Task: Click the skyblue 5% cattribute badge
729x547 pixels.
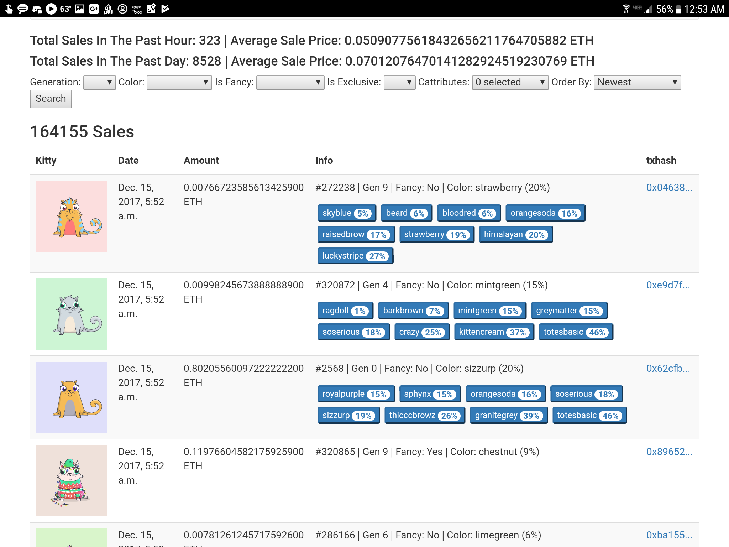Action: [347, 213]
